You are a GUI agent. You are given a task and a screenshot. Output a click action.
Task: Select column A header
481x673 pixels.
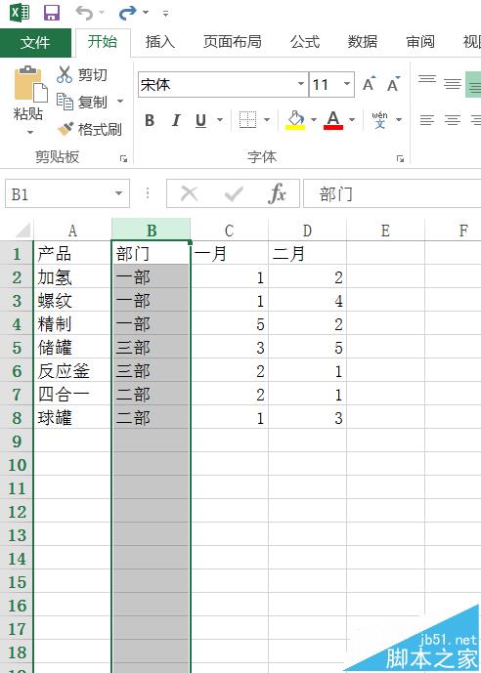72,231
